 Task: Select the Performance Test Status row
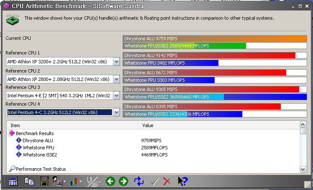pyautogui.click(x=153, y=169)
